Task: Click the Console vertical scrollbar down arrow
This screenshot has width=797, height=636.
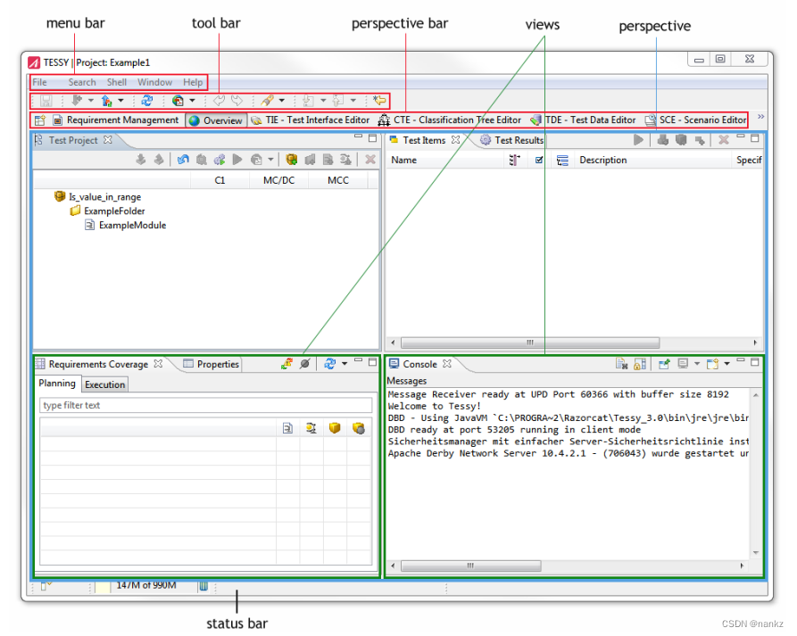Action: 756,553
